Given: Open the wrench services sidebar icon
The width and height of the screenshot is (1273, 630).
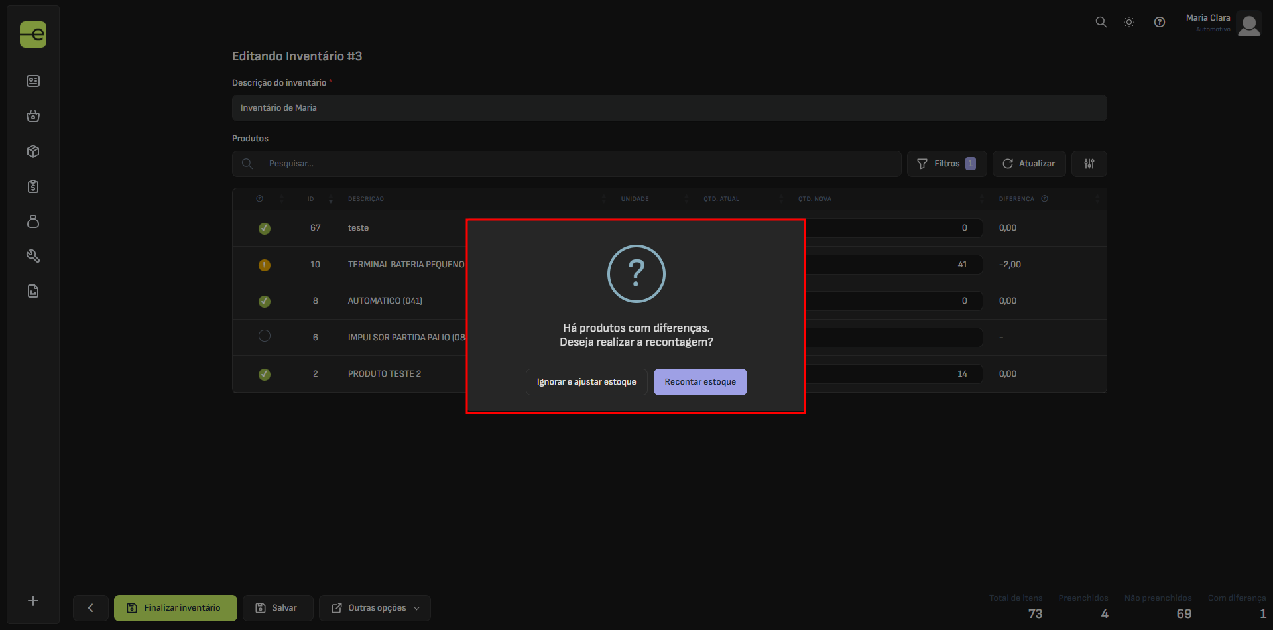Looking at the screenshot, I should pyautogui.click(x=33, y=256).
